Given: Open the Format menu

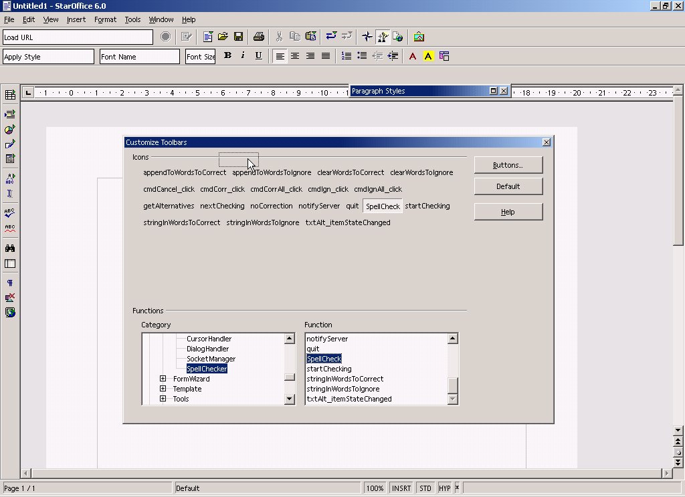Looking at the screenshot, I should [105, 19].
